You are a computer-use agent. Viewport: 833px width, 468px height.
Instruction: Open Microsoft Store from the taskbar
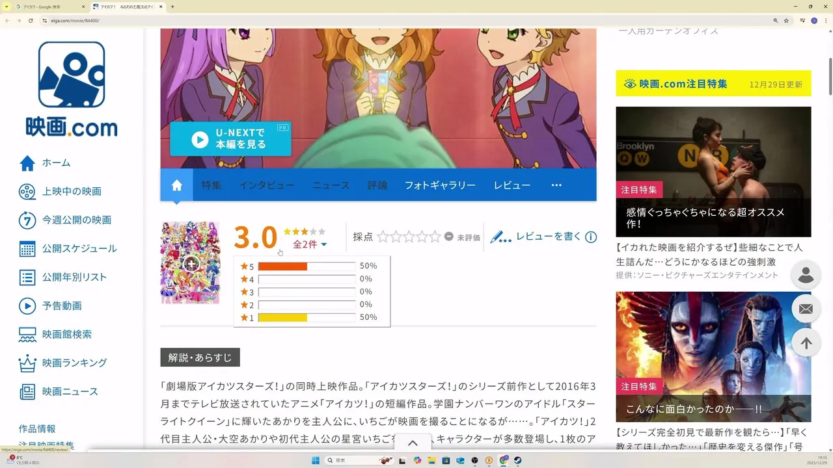(x=446, y=460)
